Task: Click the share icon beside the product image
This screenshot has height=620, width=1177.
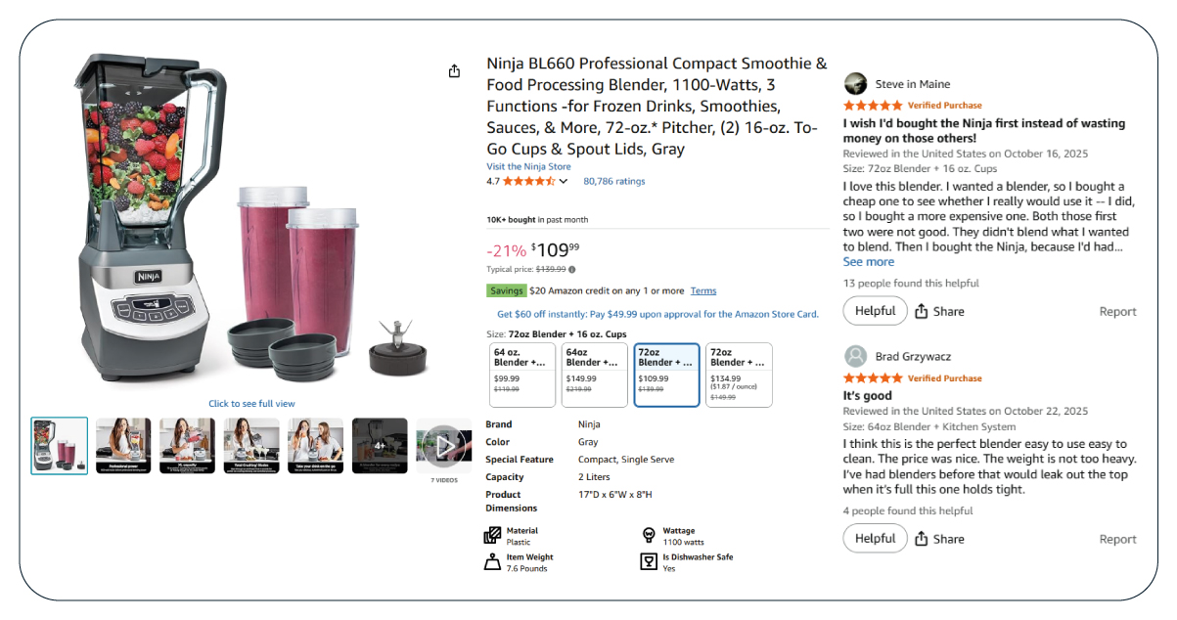Action: click(454, 71)
